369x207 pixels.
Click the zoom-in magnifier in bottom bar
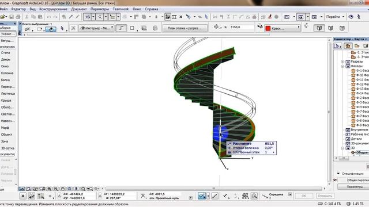click(49, 189)
